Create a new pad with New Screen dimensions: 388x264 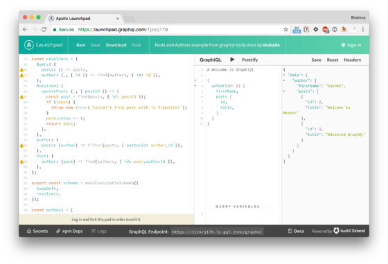(80, 45)
